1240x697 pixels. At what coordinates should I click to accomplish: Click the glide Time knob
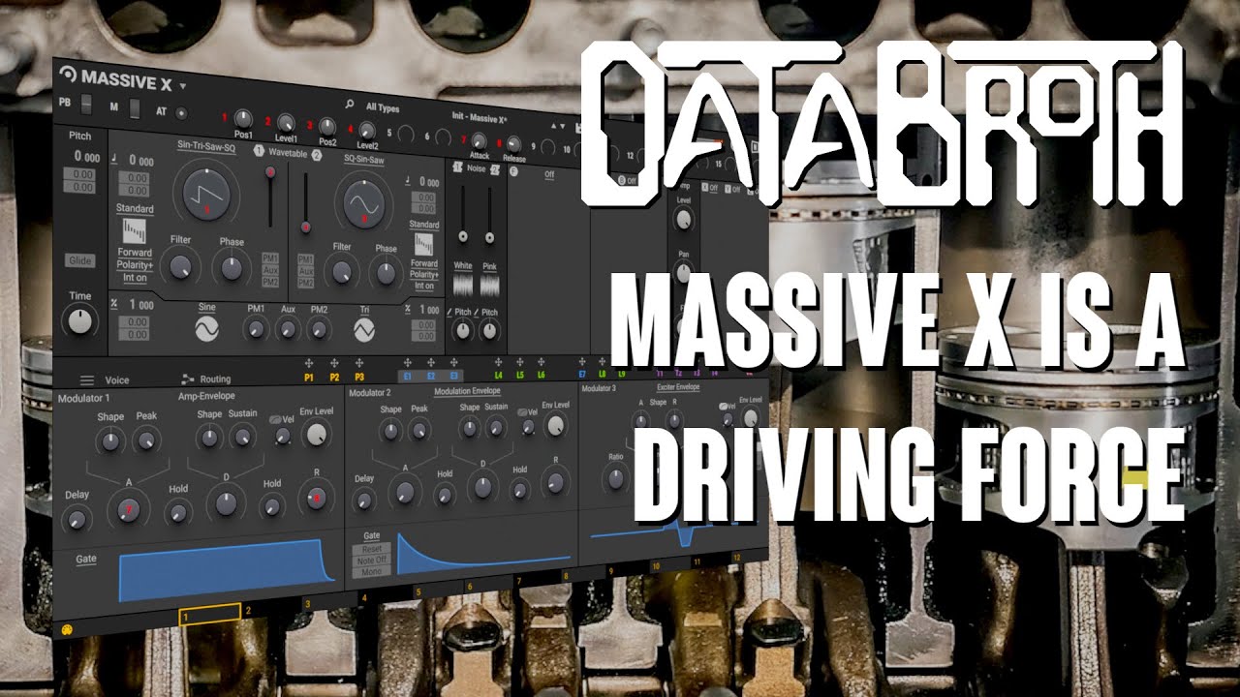pyautogui.click(x=80, y=322)
